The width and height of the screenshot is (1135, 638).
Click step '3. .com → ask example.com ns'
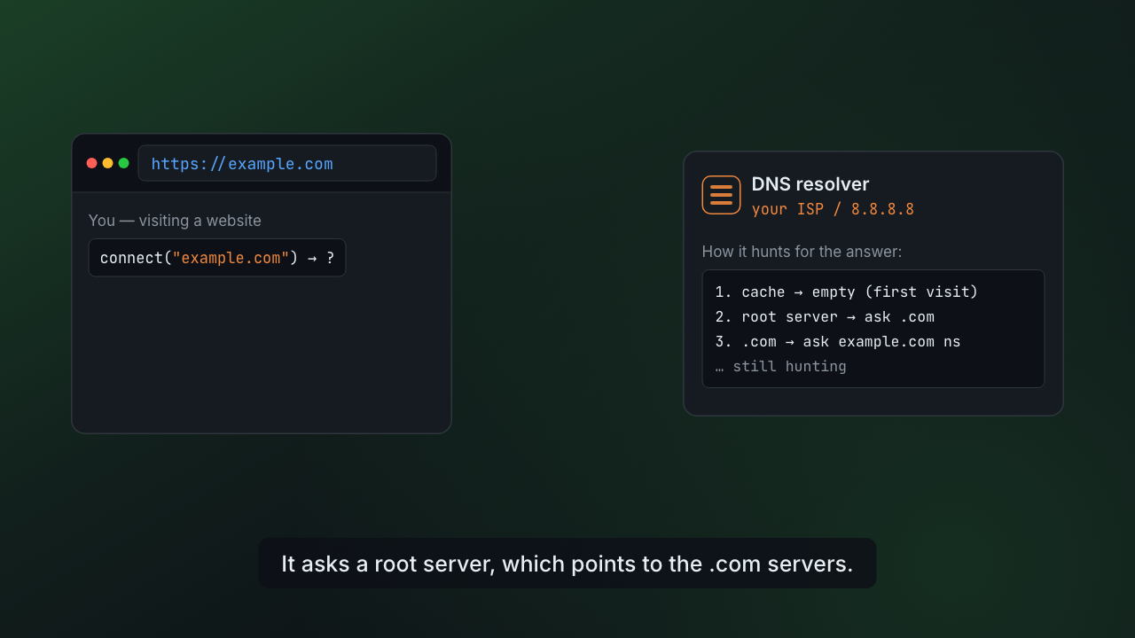[838, 341]
